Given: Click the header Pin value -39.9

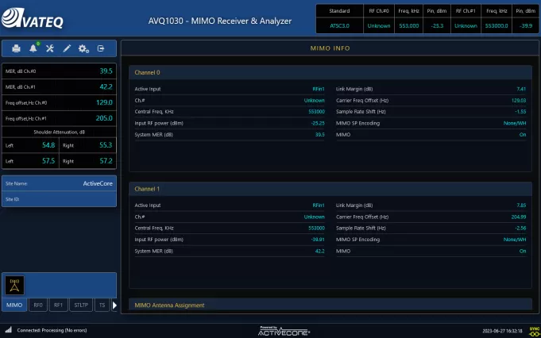Looking at the screenshot, I should click(526, 26).
